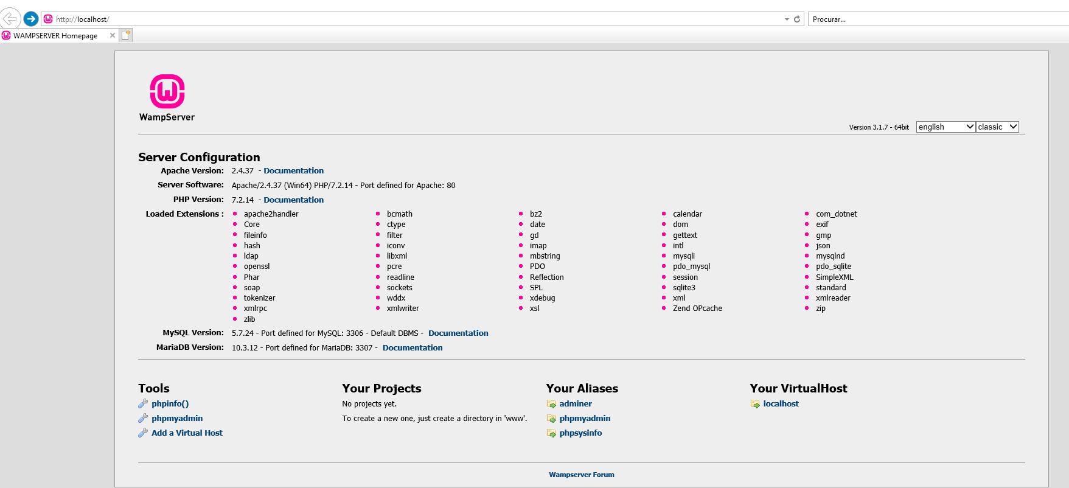Open PHP Version Documentation link
The image size is (1069, 488).
point(293,200)
